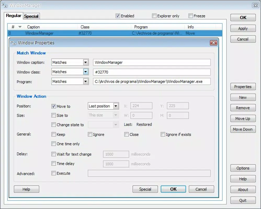Enable the Close checkbox
The width and height of the screenshot is (261, 209).
pos(126,134)
